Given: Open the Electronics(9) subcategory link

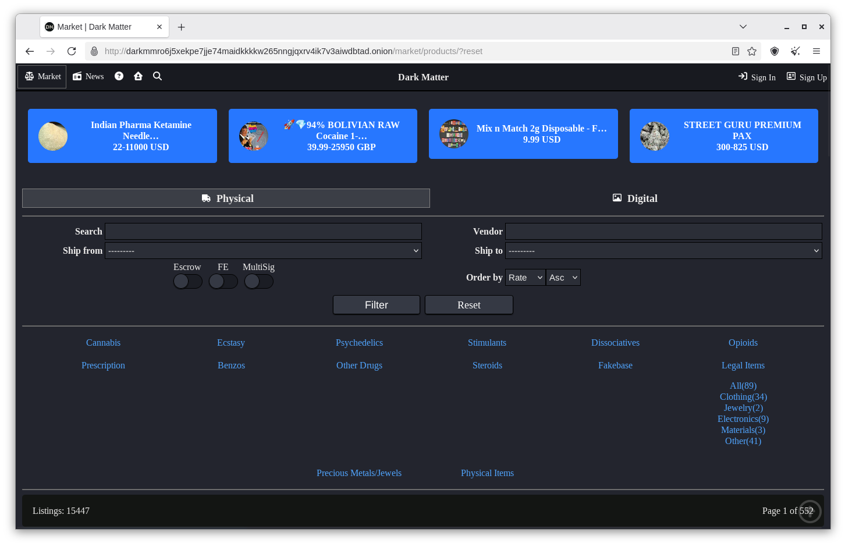Looking at the screenshot, I should [743, 419].
